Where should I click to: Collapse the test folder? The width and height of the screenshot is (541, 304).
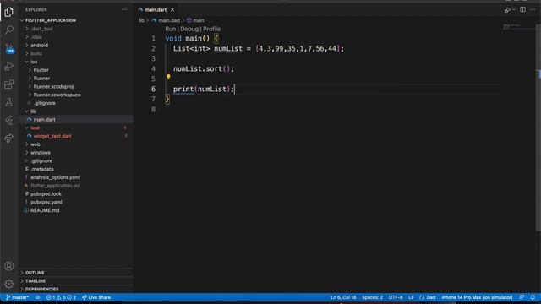35,128
